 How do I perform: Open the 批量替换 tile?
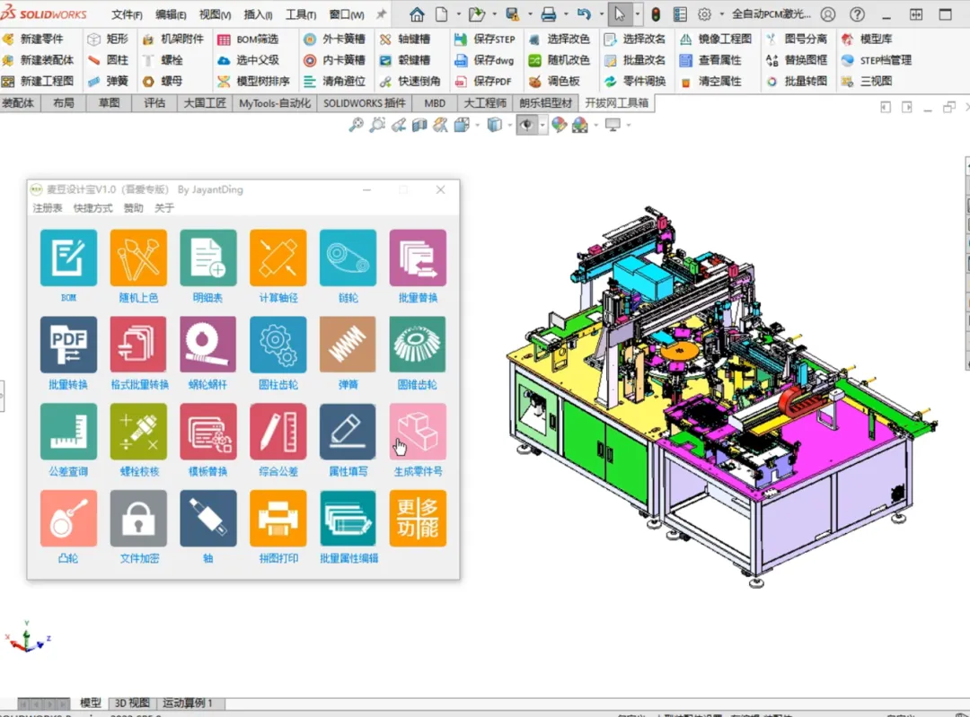tap(418, 258)
